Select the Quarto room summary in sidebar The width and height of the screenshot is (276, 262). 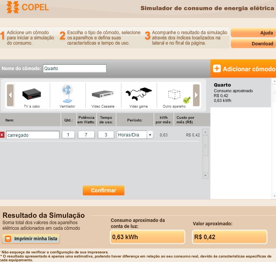point(241,93)
